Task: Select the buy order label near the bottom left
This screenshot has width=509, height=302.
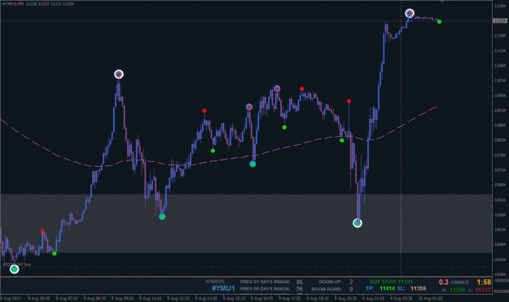Action: point(17,265)
